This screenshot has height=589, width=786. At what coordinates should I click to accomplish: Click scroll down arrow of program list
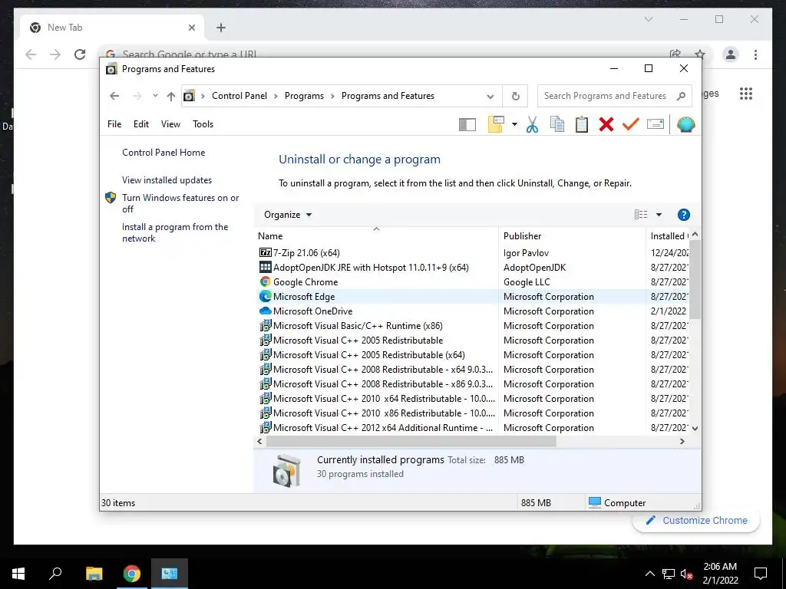coord(695,428)
